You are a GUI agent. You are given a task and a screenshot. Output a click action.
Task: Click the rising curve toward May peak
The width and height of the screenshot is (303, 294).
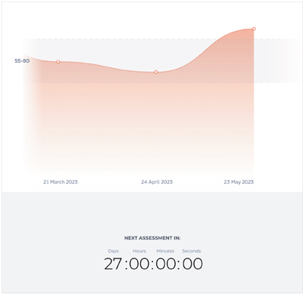point(210,46)
